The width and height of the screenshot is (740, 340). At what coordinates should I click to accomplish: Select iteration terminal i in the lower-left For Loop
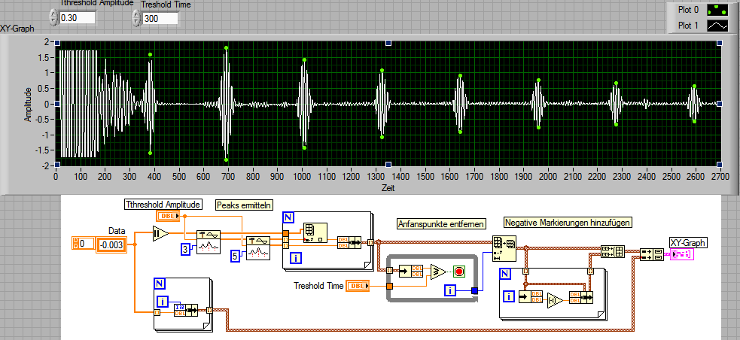163,302
